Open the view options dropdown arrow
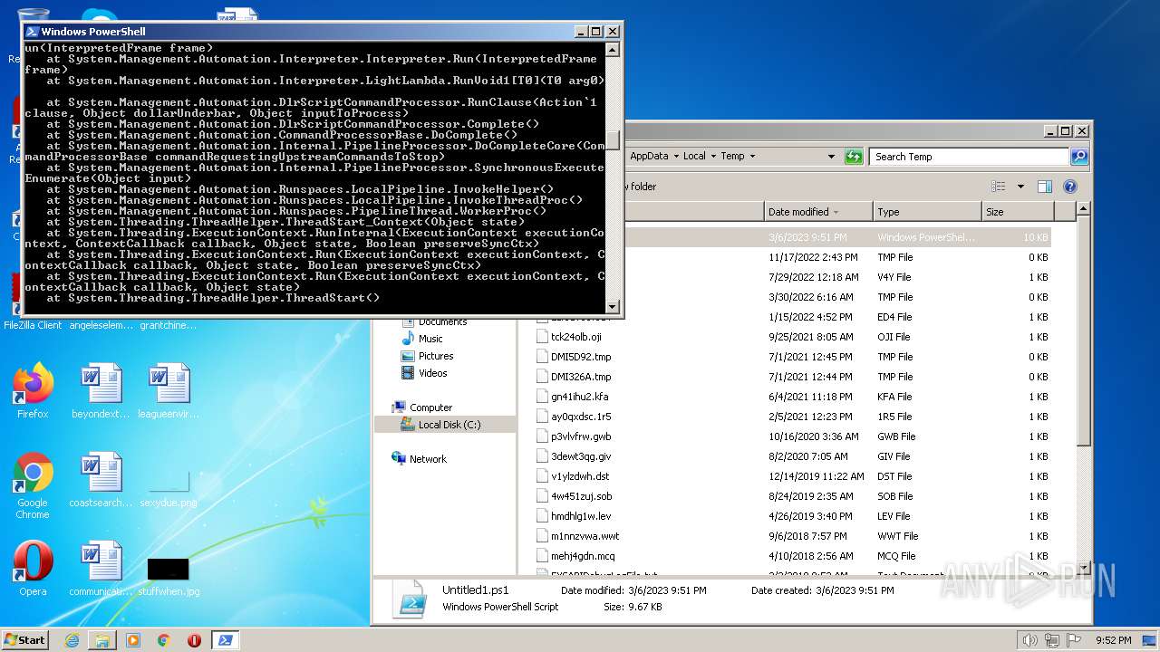The width and height of the screenshot is (1160, 652). click(x=1020, y=187)
